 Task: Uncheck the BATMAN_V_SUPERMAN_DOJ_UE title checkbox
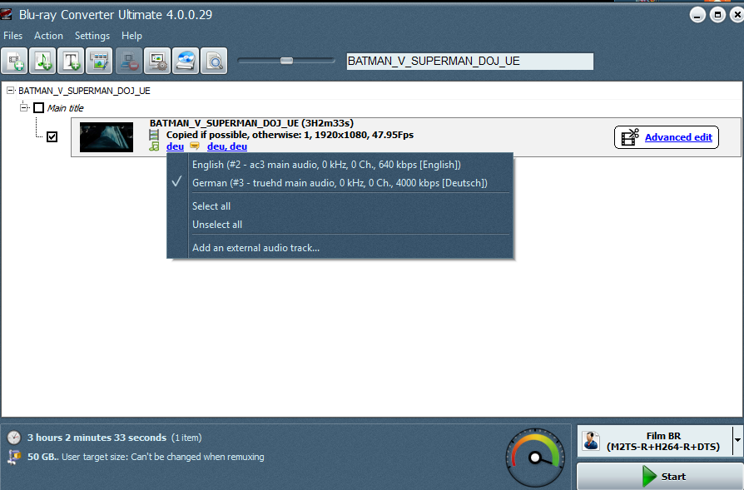click(52, 137)
